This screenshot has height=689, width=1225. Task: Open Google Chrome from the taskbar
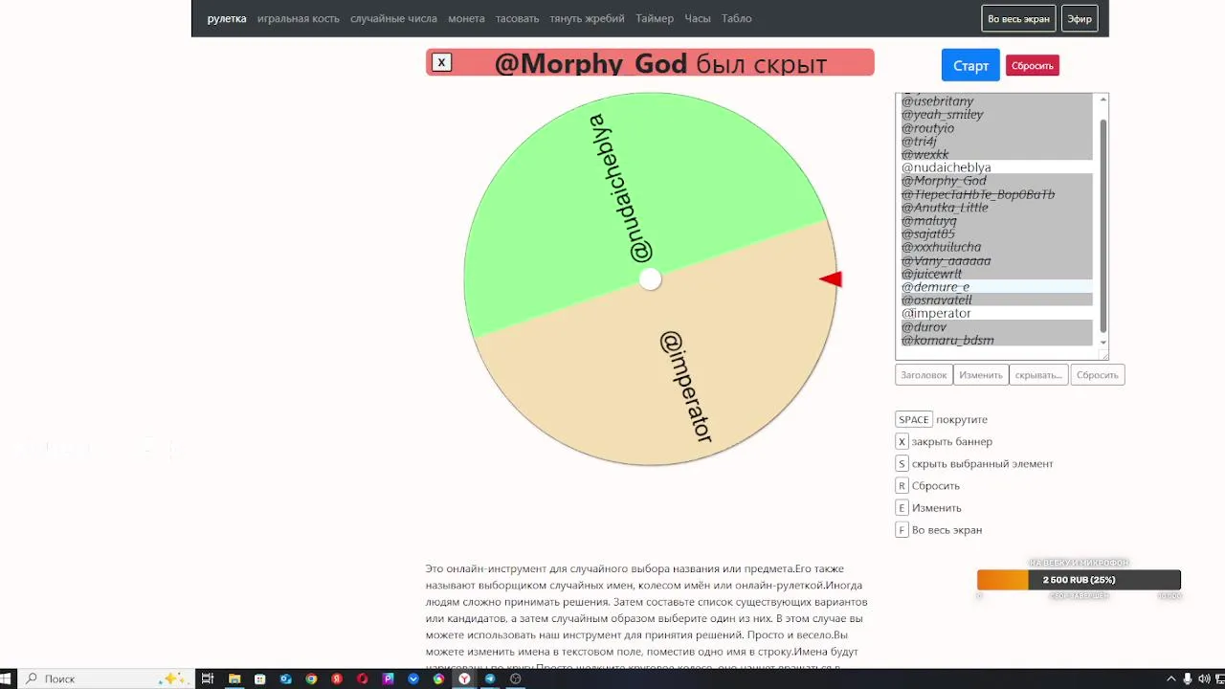311,678
